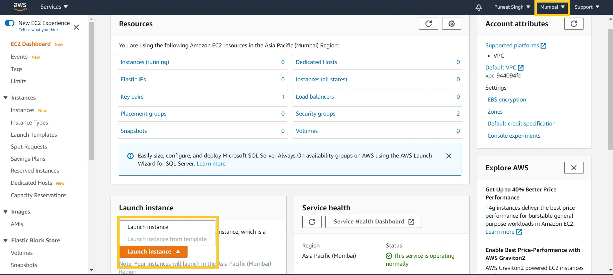Toggle the New EC2 Experience switch

10,23
